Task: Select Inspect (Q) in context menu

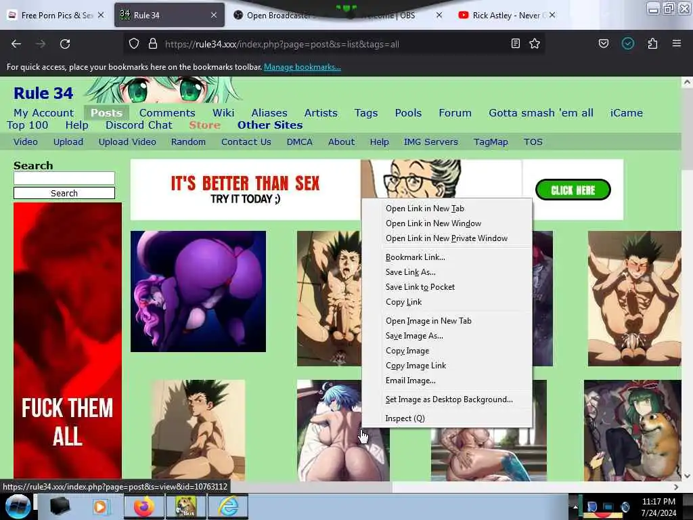Action: pos(447,418)
